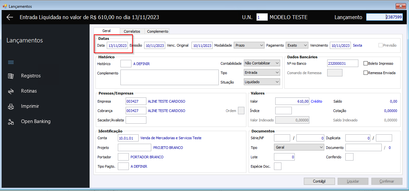Click 'Venda de Mercadorias e Servicos Teste' text
Viewport: 409px width, 191px height.
click(x=171, y=138)
